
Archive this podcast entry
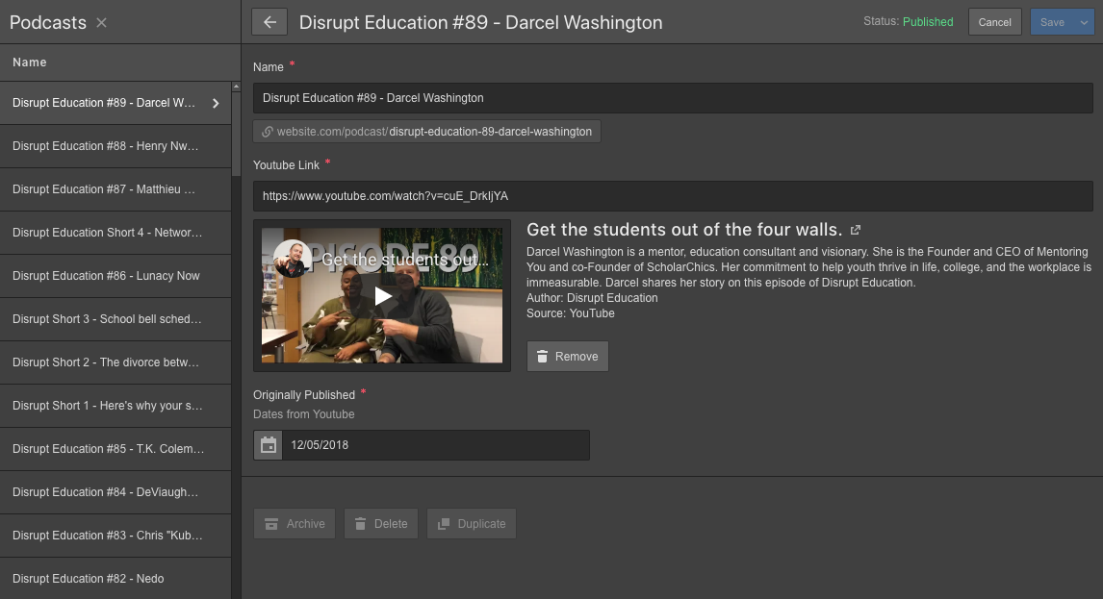pyautogui.click(x=295, y=524)
